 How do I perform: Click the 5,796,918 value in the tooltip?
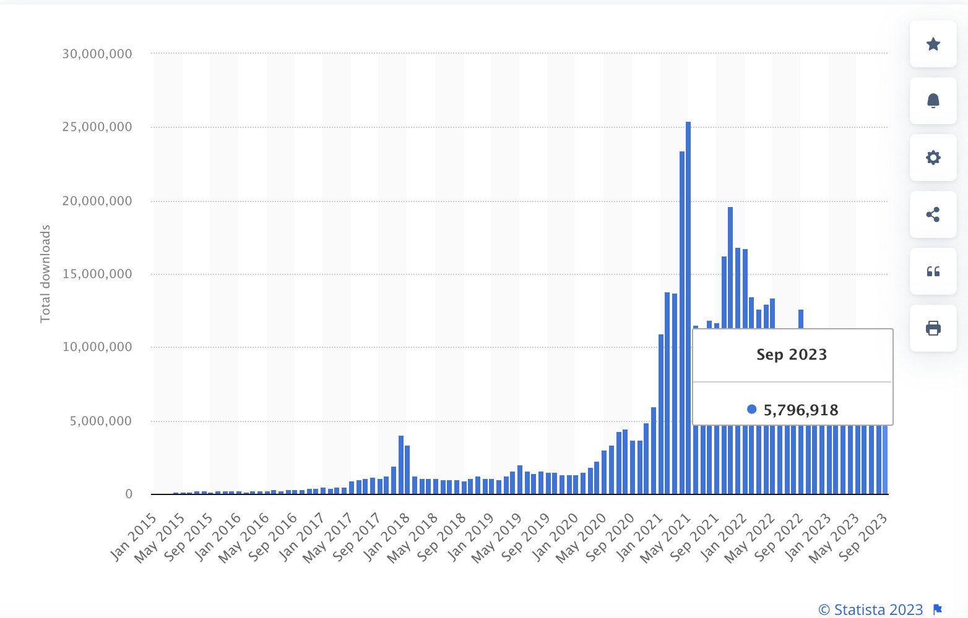801,409
